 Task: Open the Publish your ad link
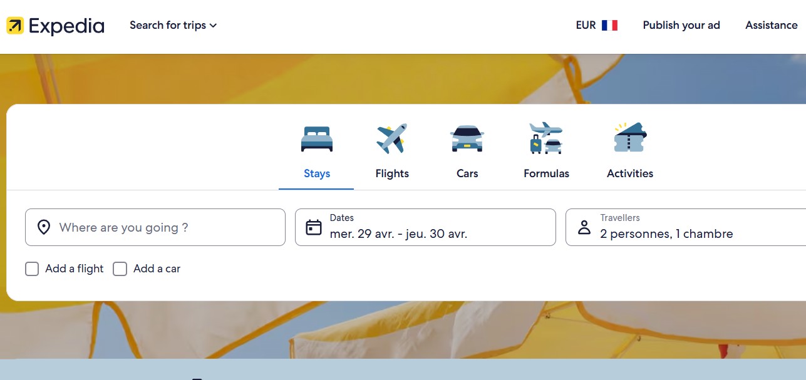pos(681,26)
